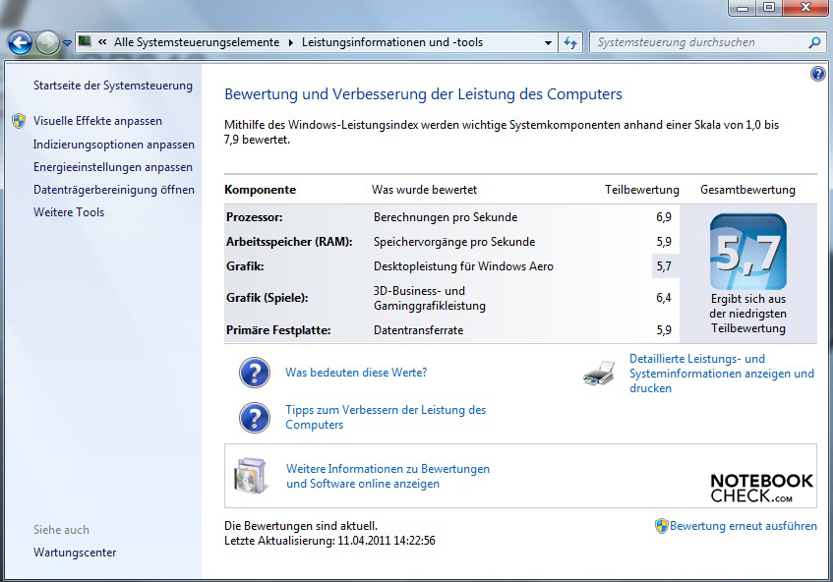The width and height of the screenshot is (833, 582).
Task: Click the control panel icon in address bar
Action: tap(85, 41)
